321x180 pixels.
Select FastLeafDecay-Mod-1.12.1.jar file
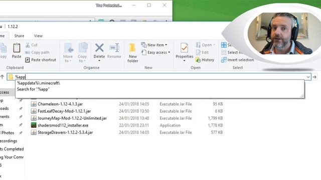pyautogui.click(x=64, y=111)
